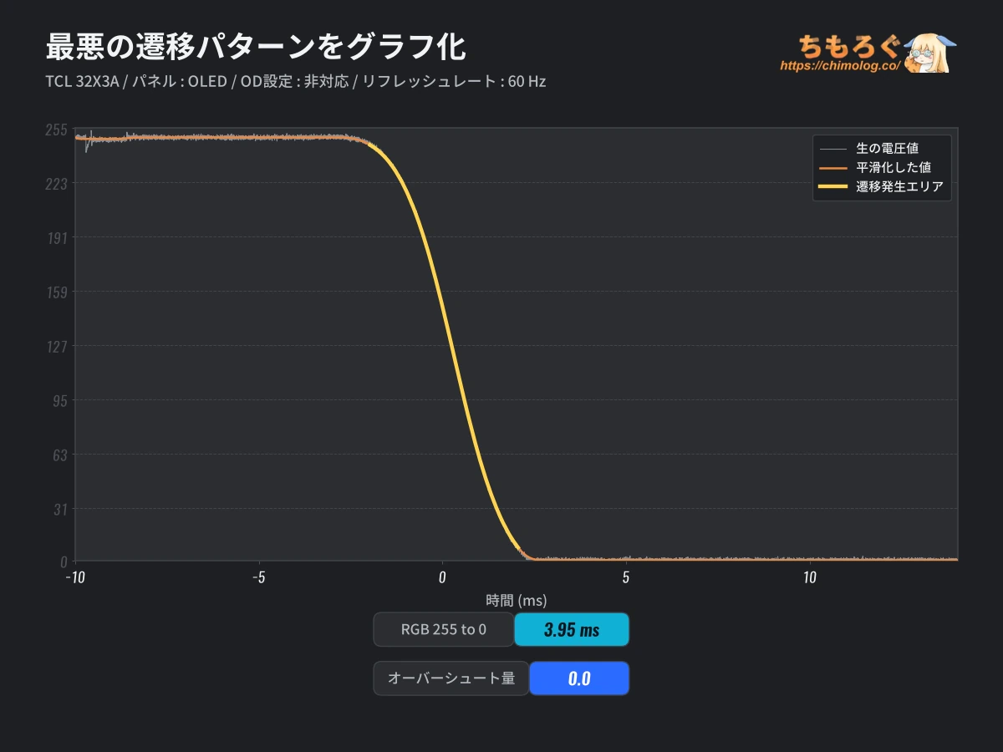Click the orange 平滑化した値 legend line
Screen dimensions: 1003x752
(833, 168)
